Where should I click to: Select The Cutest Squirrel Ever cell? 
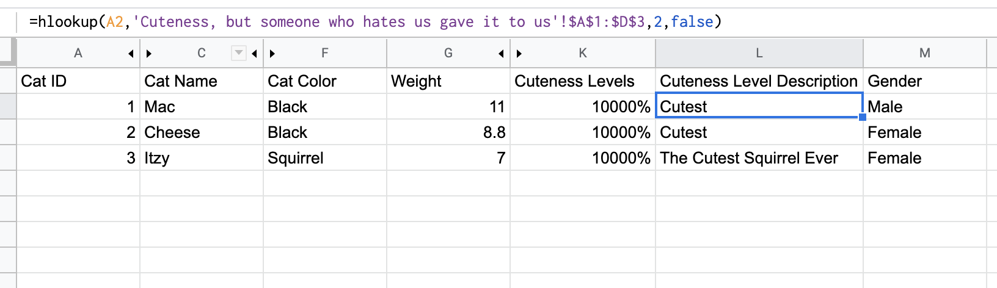(x=759, y=157)
